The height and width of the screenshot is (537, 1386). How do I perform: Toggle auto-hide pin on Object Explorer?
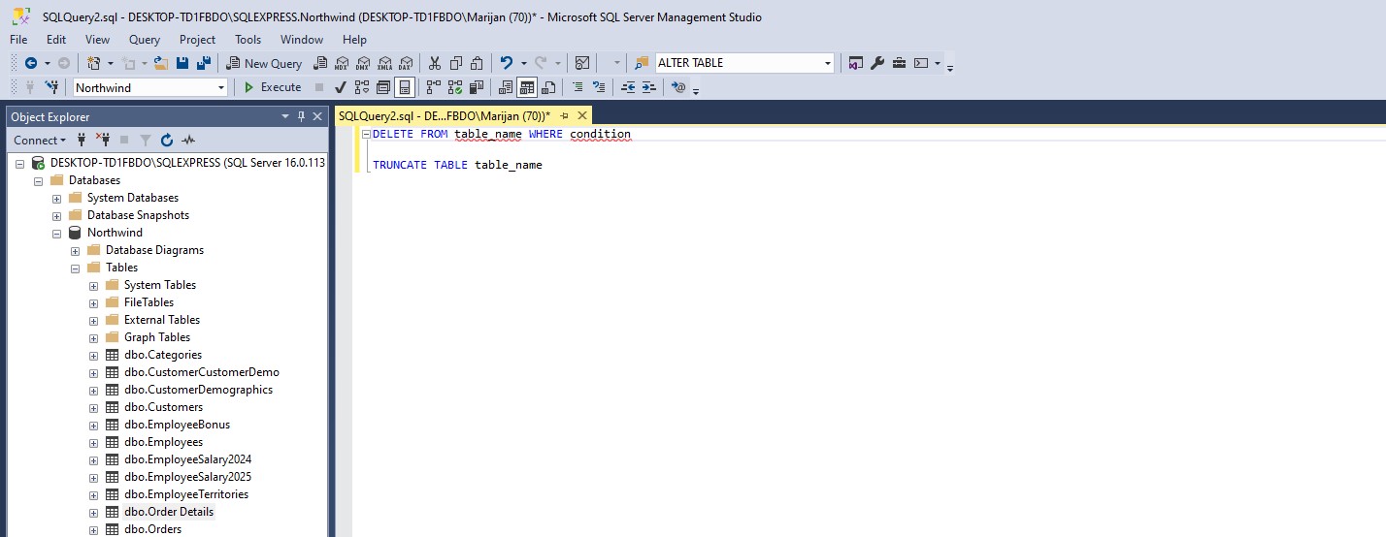coord(301,116)
